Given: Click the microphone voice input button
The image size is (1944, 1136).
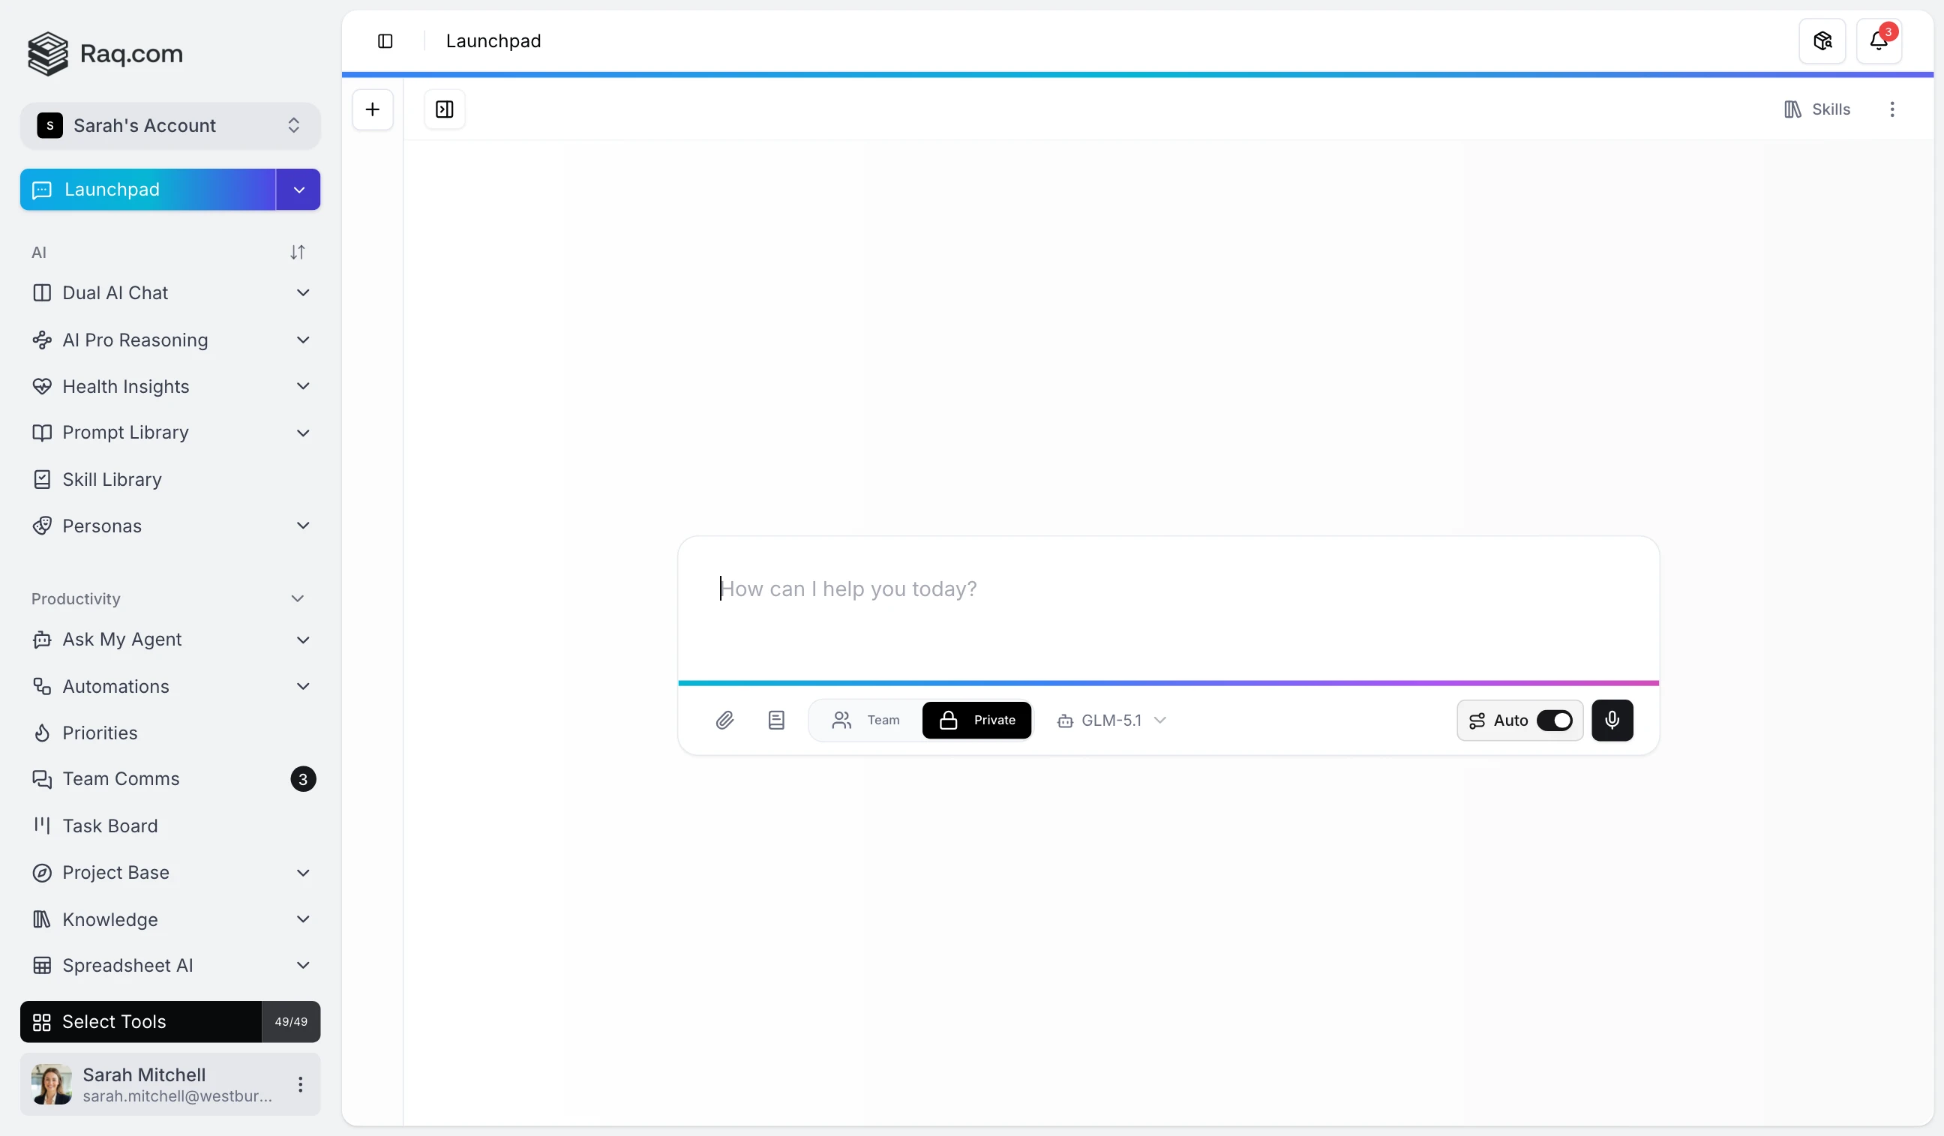Looking at the screenshot, I should tap(1612, 720).
